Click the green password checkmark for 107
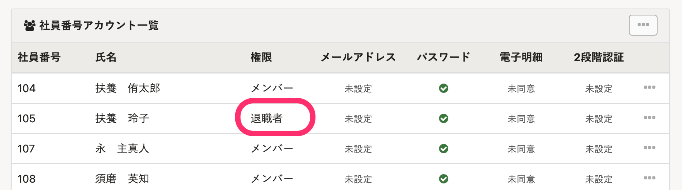The width and height of the screenshot is (682, 190). tap(444, 149)
